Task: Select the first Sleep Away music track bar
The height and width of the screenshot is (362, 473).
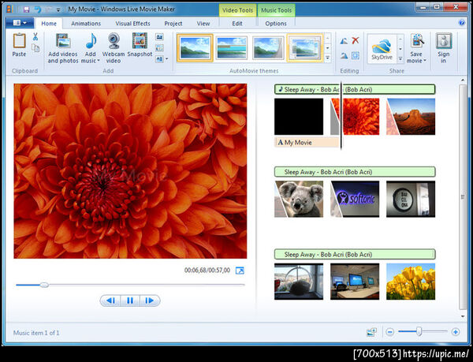Action: pos(355,89)
